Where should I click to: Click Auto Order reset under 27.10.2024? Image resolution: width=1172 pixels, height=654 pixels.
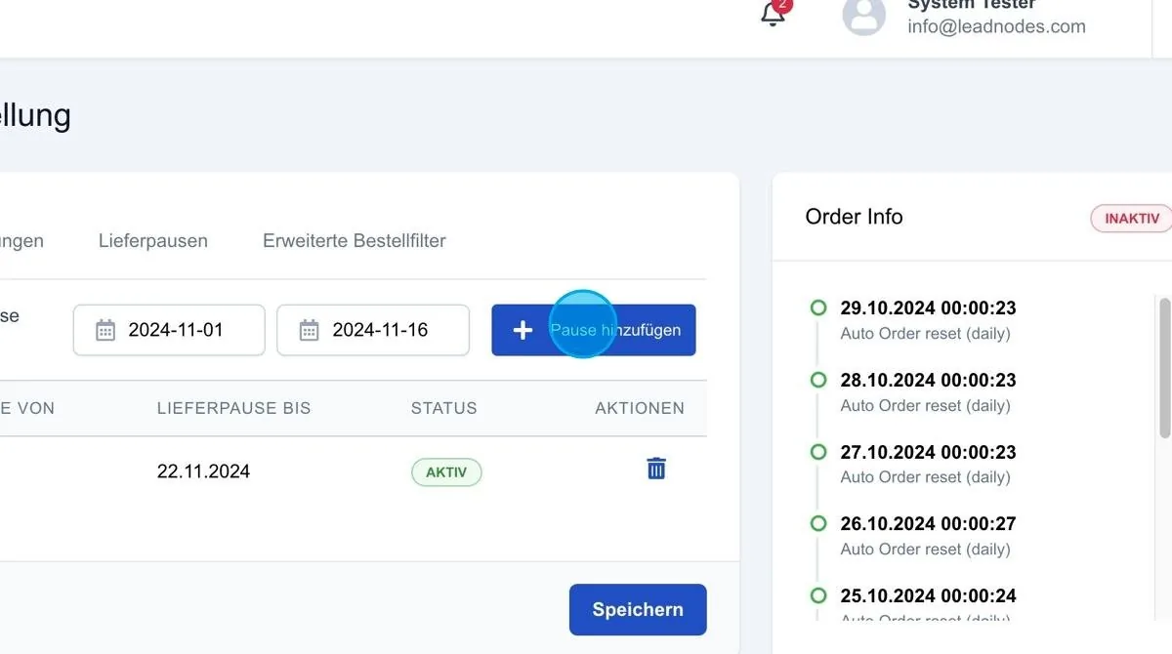[x=925, y=477]
